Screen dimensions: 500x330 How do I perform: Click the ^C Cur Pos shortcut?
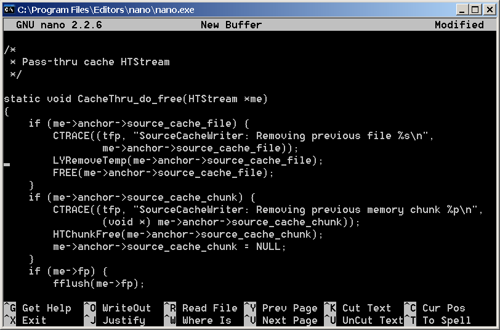tap(437, 308)
